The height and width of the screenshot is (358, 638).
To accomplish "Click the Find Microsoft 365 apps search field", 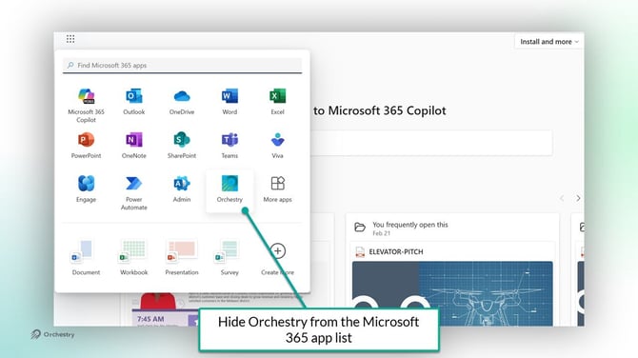I will pyautogui.click(x=182, y=66).
